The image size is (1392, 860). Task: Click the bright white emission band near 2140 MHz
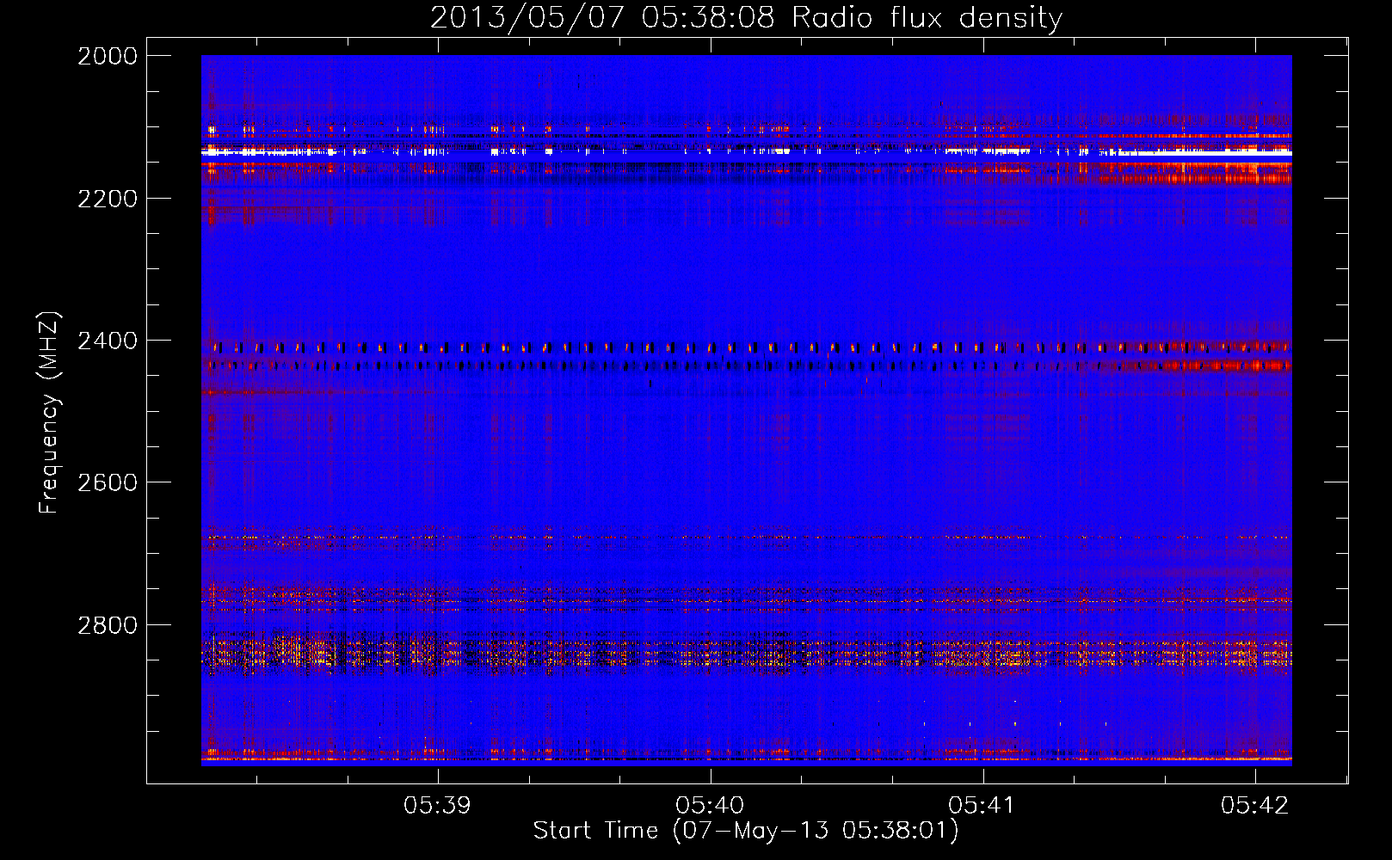point(746,152)
